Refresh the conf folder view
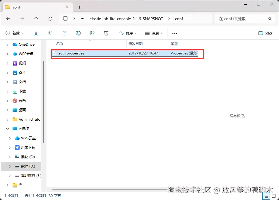279x200 pixels. [x=50, y=19]
